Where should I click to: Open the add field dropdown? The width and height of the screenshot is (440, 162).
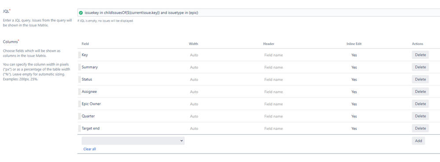pos(133,141)
